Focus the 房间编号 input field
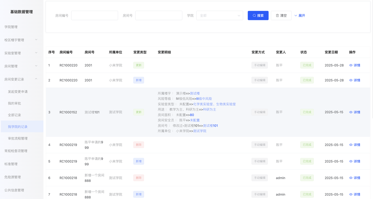 95,16
